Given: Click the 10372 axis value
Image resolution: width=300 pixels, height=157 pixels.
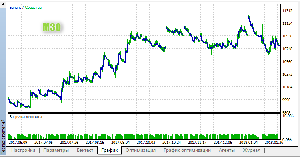Looking at the screenshot, I should (x=288, y=74).
